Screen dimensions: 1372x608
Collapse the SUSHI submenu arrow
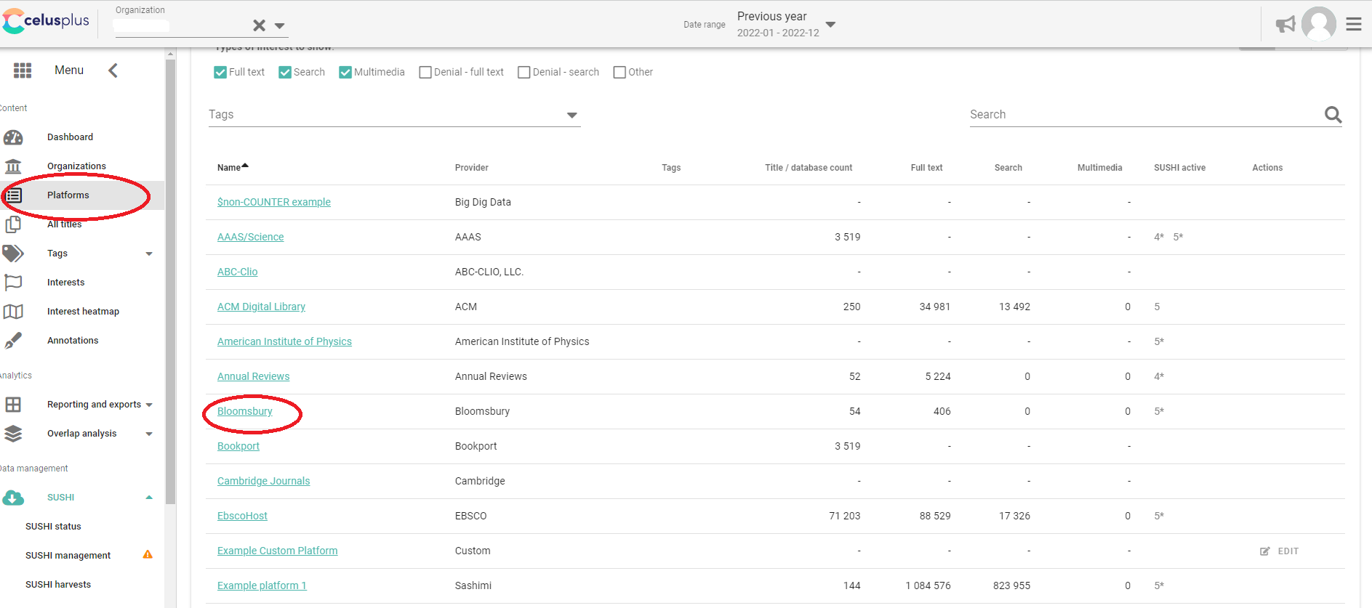pos(149,498)
